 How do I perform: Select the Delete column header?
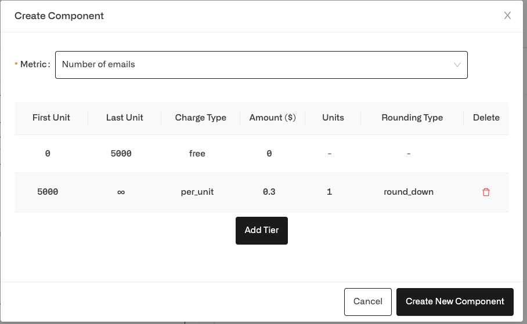click(x=486, y=118)
